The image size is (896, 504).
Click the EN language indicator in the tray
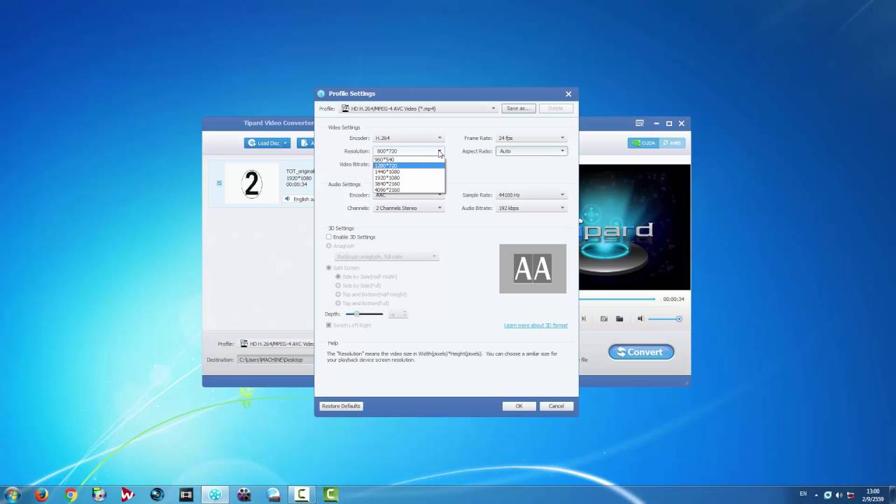[x=803, y=494]
